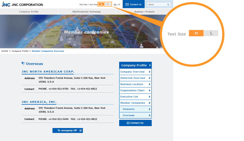This screenshot has width=244, height=141.
Task: Click the To company HP button
Action: 67,130
